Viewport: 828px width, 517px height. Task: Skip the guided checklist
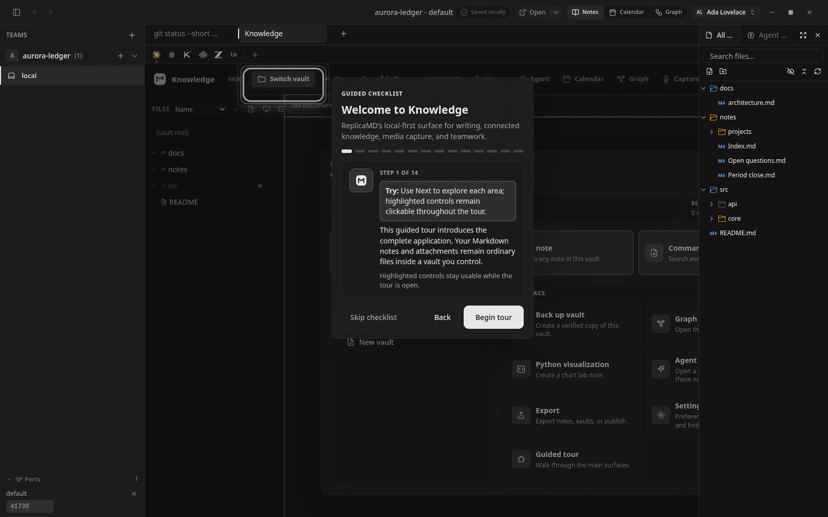pos(374,317)
